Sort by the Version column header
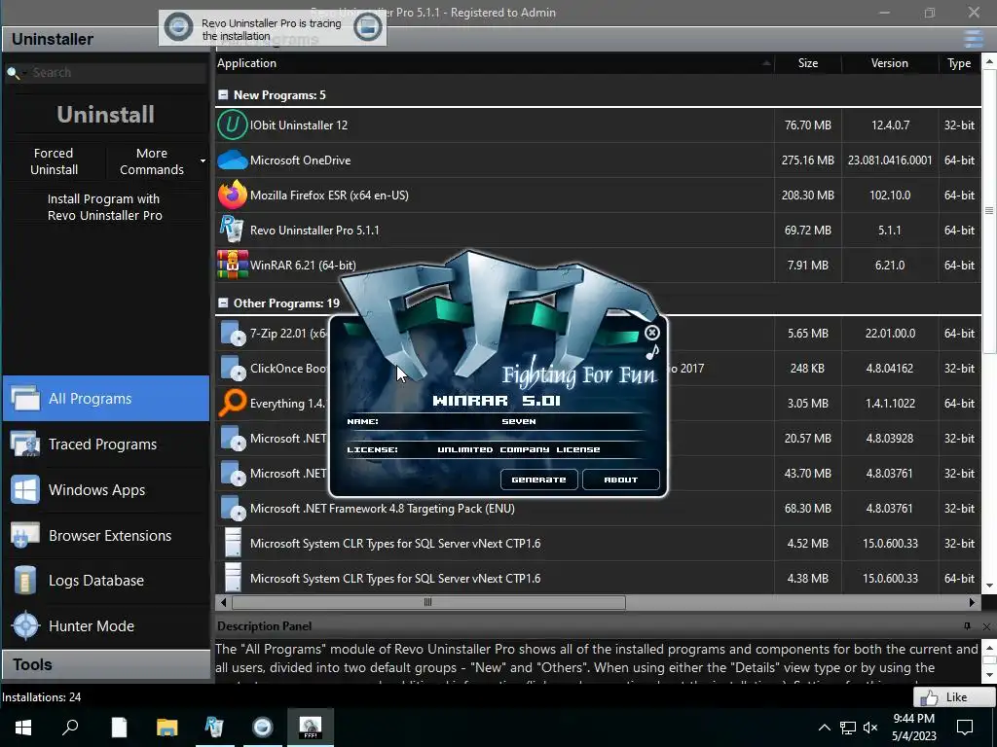 point(890,63)
